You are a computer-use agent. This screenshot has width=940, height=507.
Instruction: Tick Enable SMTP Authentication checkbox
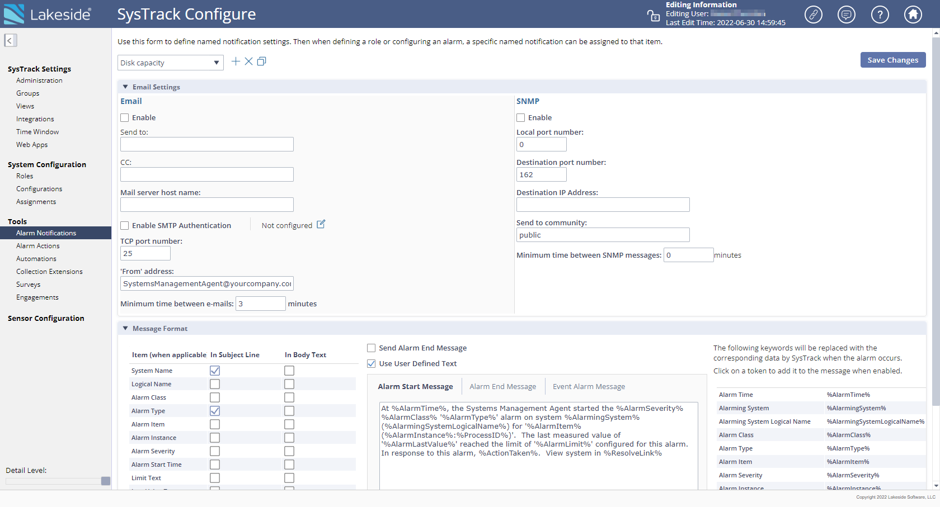coord(125,226)
